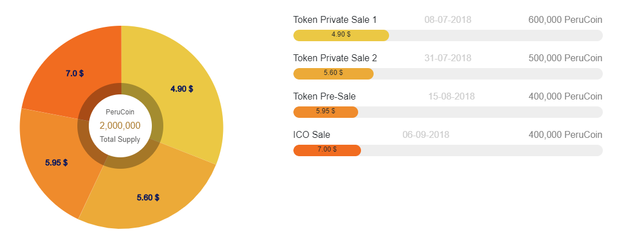
Task: Click the Token Pre-Sale title
Action: 324,96
